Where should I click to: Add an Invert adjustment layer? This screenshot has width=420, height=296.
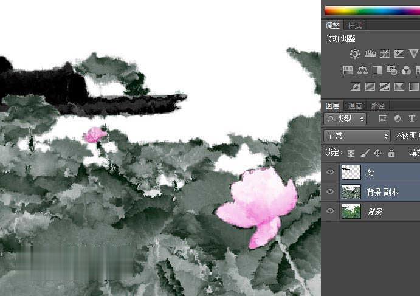(x=356, y=86)
